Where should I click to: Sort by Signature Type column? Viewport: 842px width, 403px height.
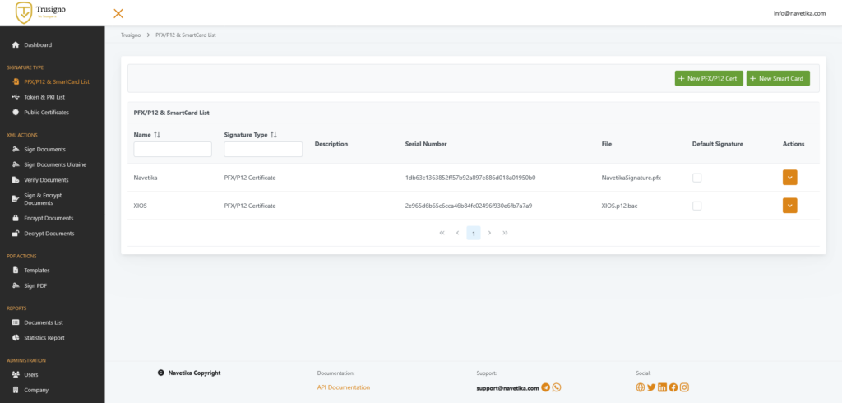274,134
